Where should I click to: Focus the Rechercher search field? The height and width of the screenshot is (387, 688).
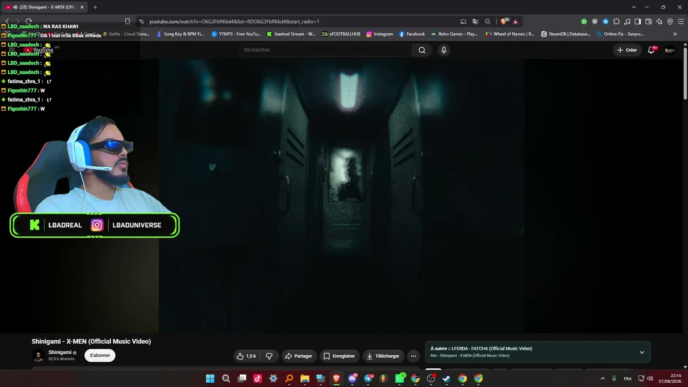click(325, 50)
